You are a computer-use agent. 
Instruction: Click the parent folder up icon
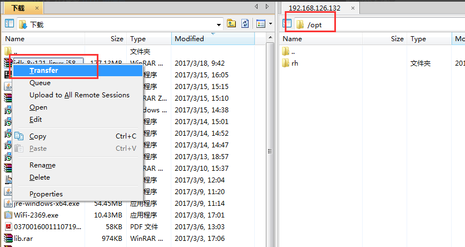point(231,24)
